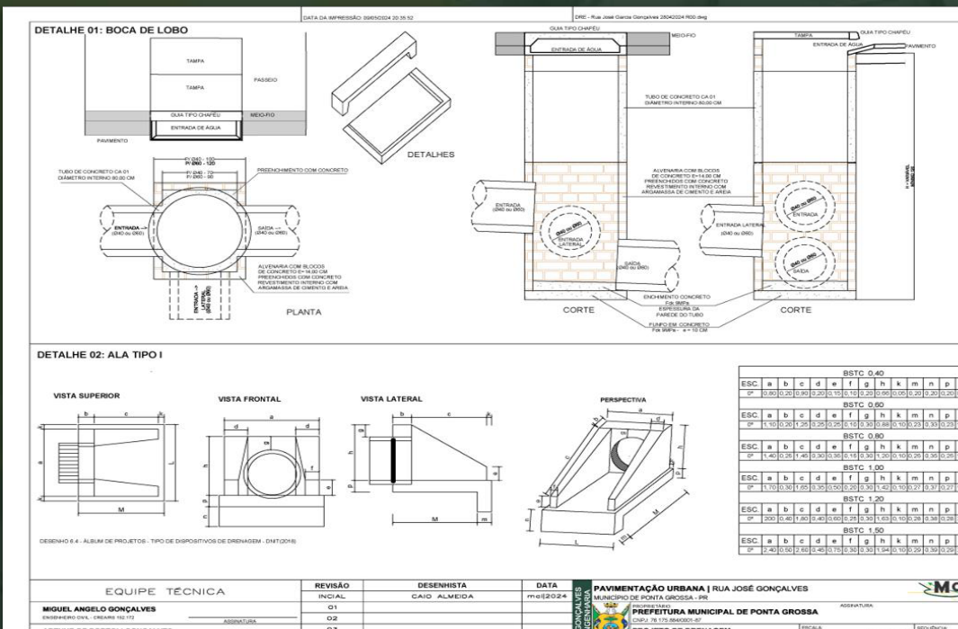958x629 pixels.
Task: Click the left CORTE section label
Action: 578,310
